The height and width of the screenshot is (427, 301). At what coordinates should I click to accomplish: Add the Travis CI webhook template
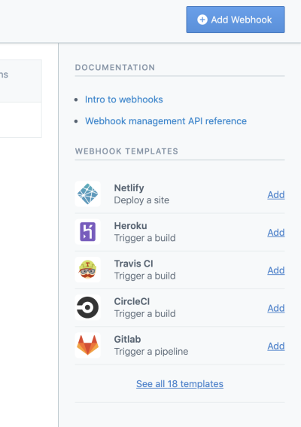(x=276, y=270)
